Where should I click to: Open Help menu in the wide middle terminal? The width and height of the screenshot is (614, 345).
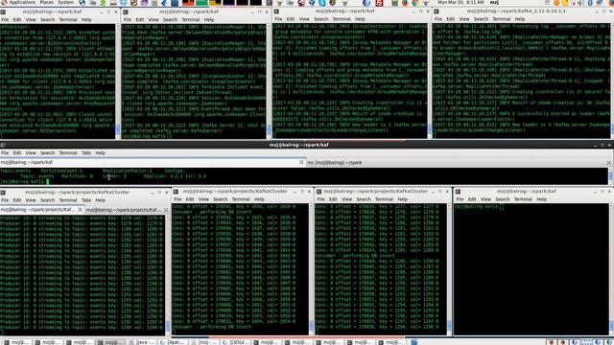(100, 153)
